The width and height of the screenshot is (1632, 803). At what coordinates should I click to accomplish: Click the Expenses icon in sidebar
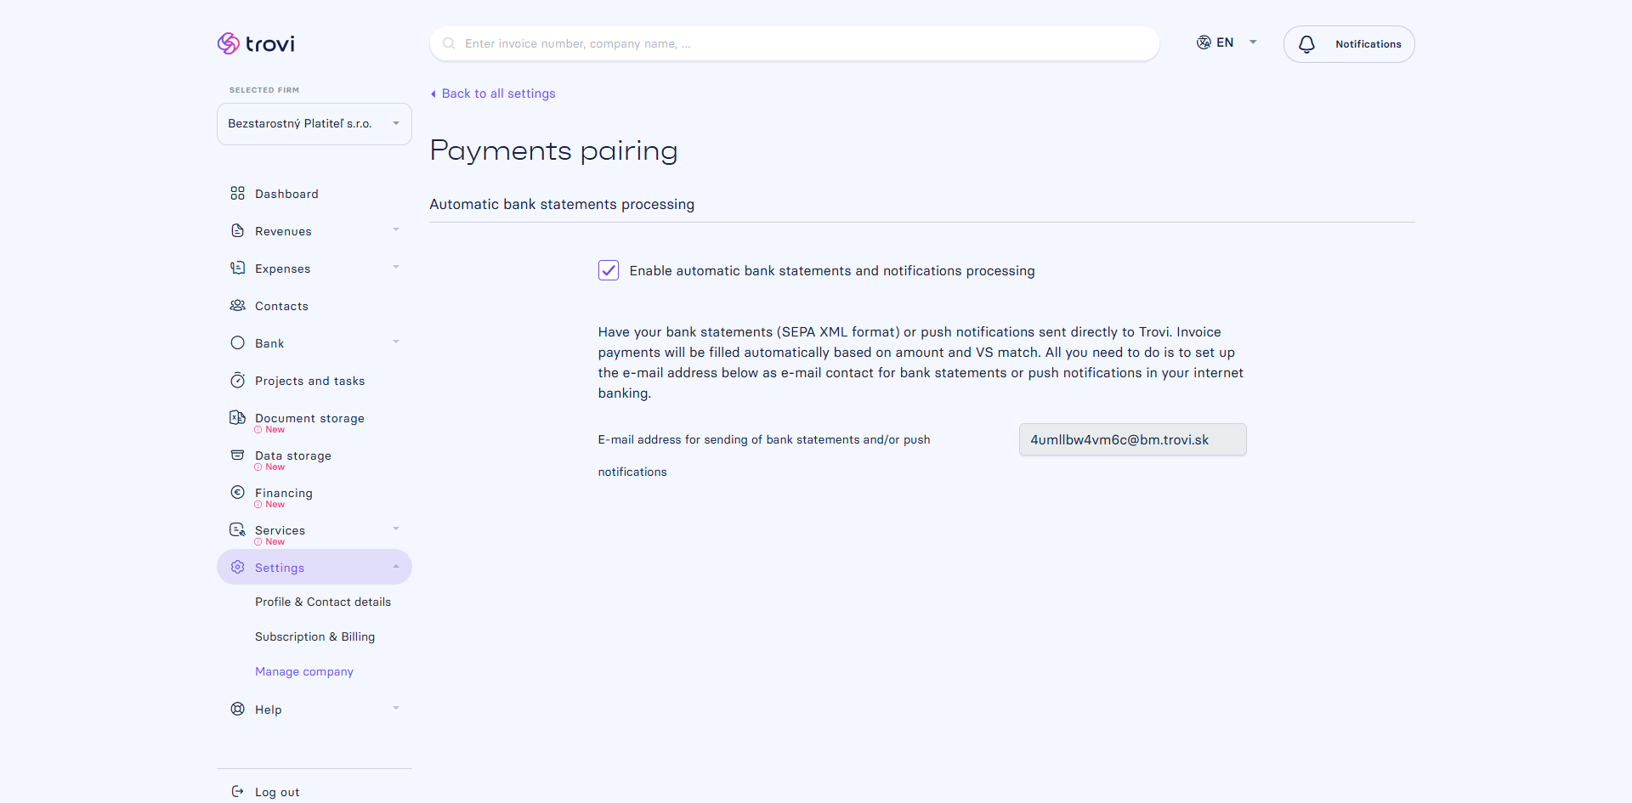[237, 269]
